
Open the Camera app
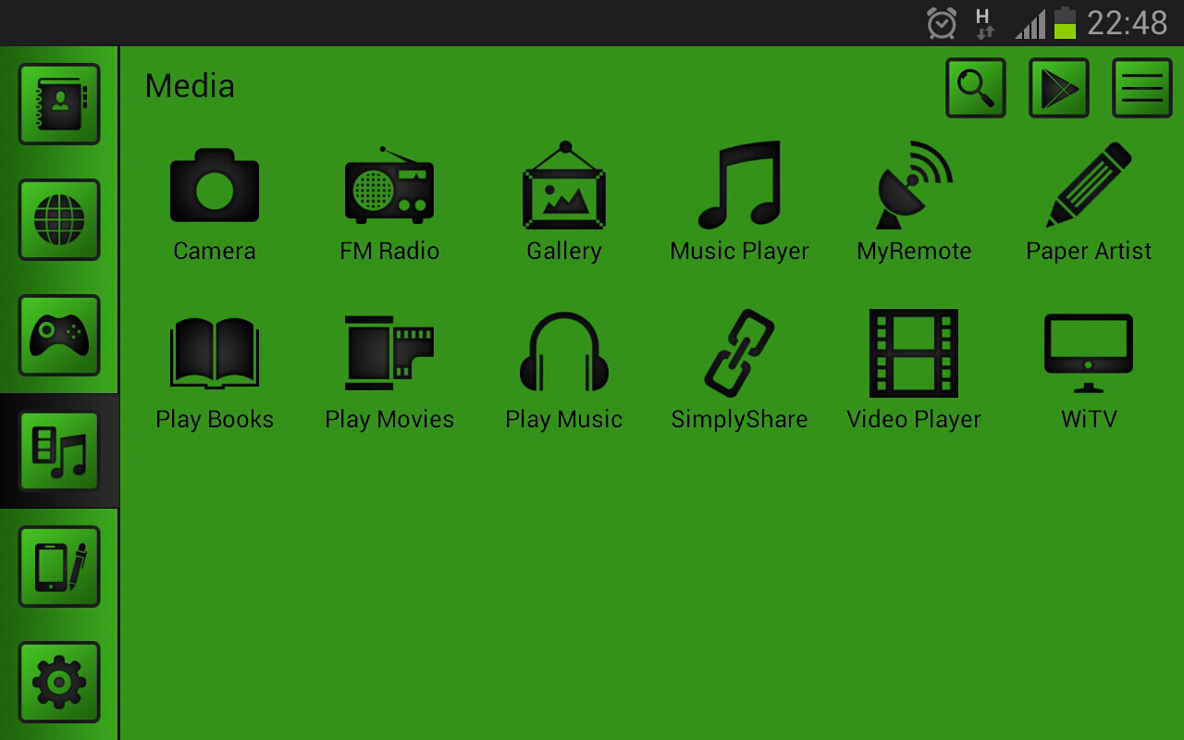(x=215, y=186)
